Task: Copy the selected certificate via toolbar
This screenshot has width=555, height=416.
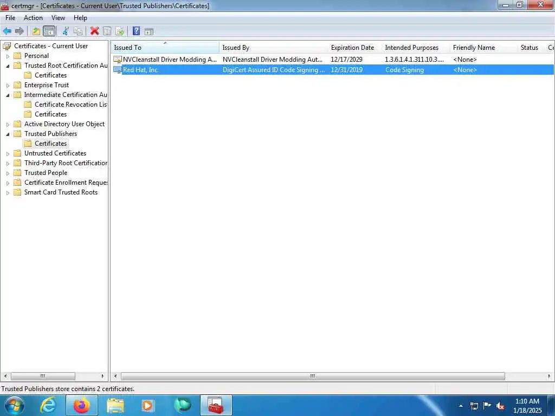Action: click(78, 31)
